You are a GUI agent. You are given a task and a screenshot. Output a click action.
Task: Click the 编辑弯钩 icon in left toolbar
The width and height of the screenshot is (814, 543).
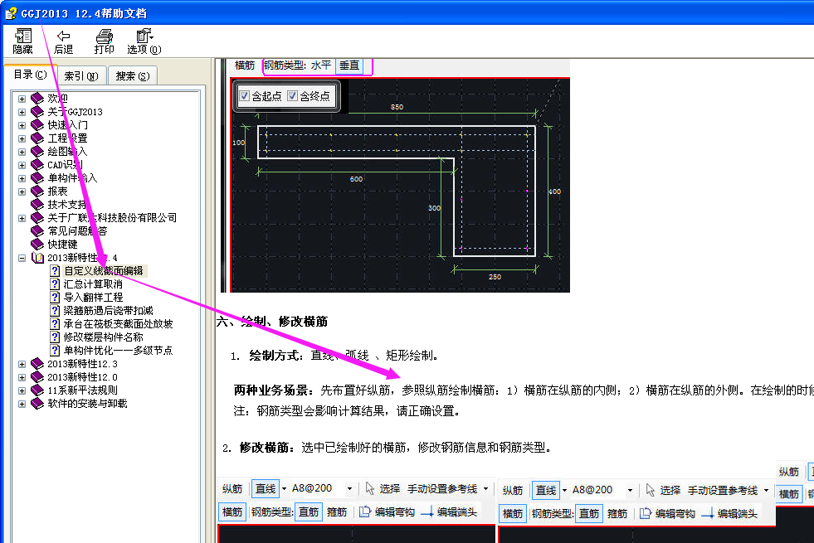tap(365, 511)
